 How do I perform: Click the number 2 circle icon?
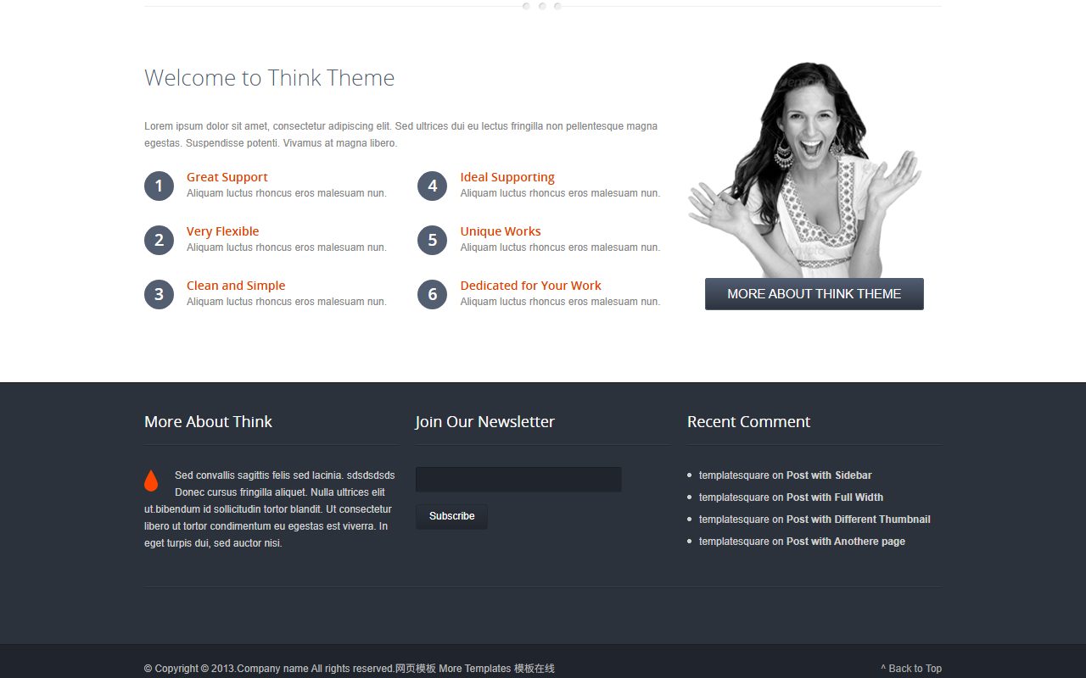pyautogui.click(x=159, y=240)
